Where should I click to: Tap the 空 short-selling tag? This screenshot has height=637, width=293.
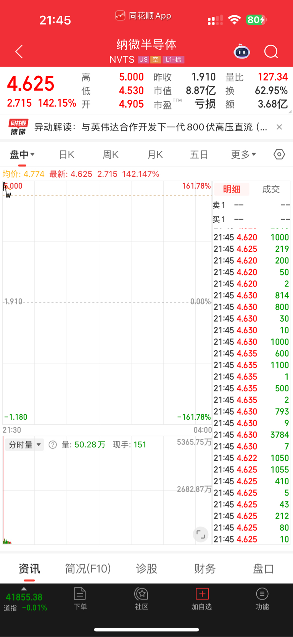tap(156, 60)
